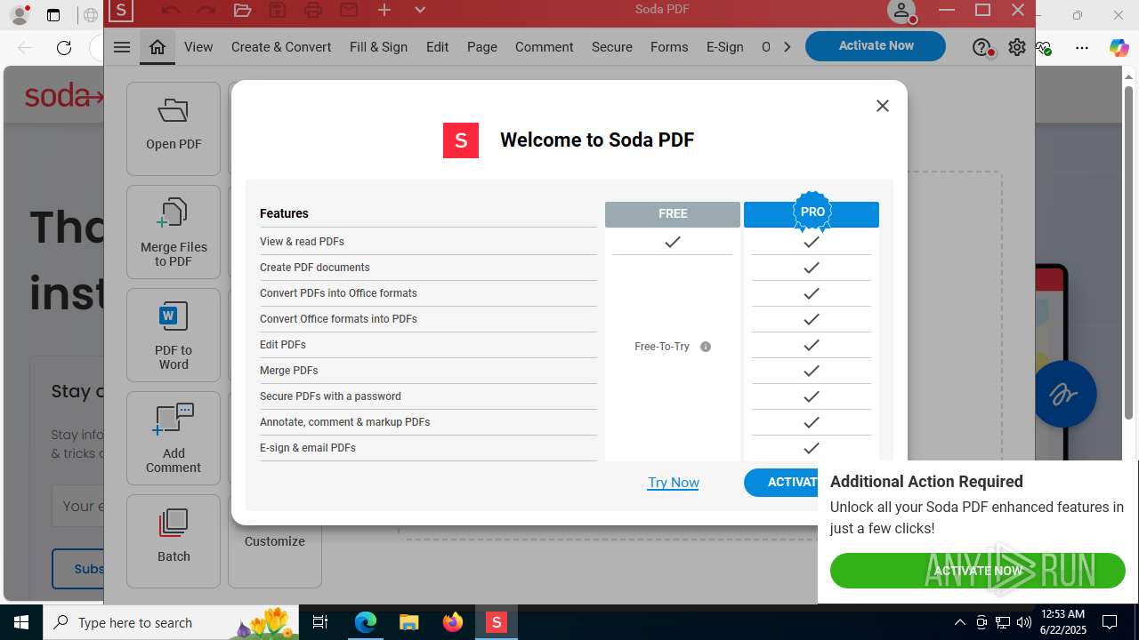Click the 'Secure PDFs with a password' feature row

pos(428,396)
